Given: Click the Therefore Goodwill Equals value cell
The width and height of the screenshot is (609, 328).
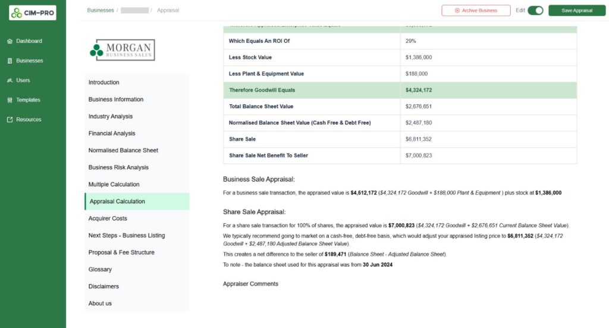Looking at the screenshot, I should (488, 90).
